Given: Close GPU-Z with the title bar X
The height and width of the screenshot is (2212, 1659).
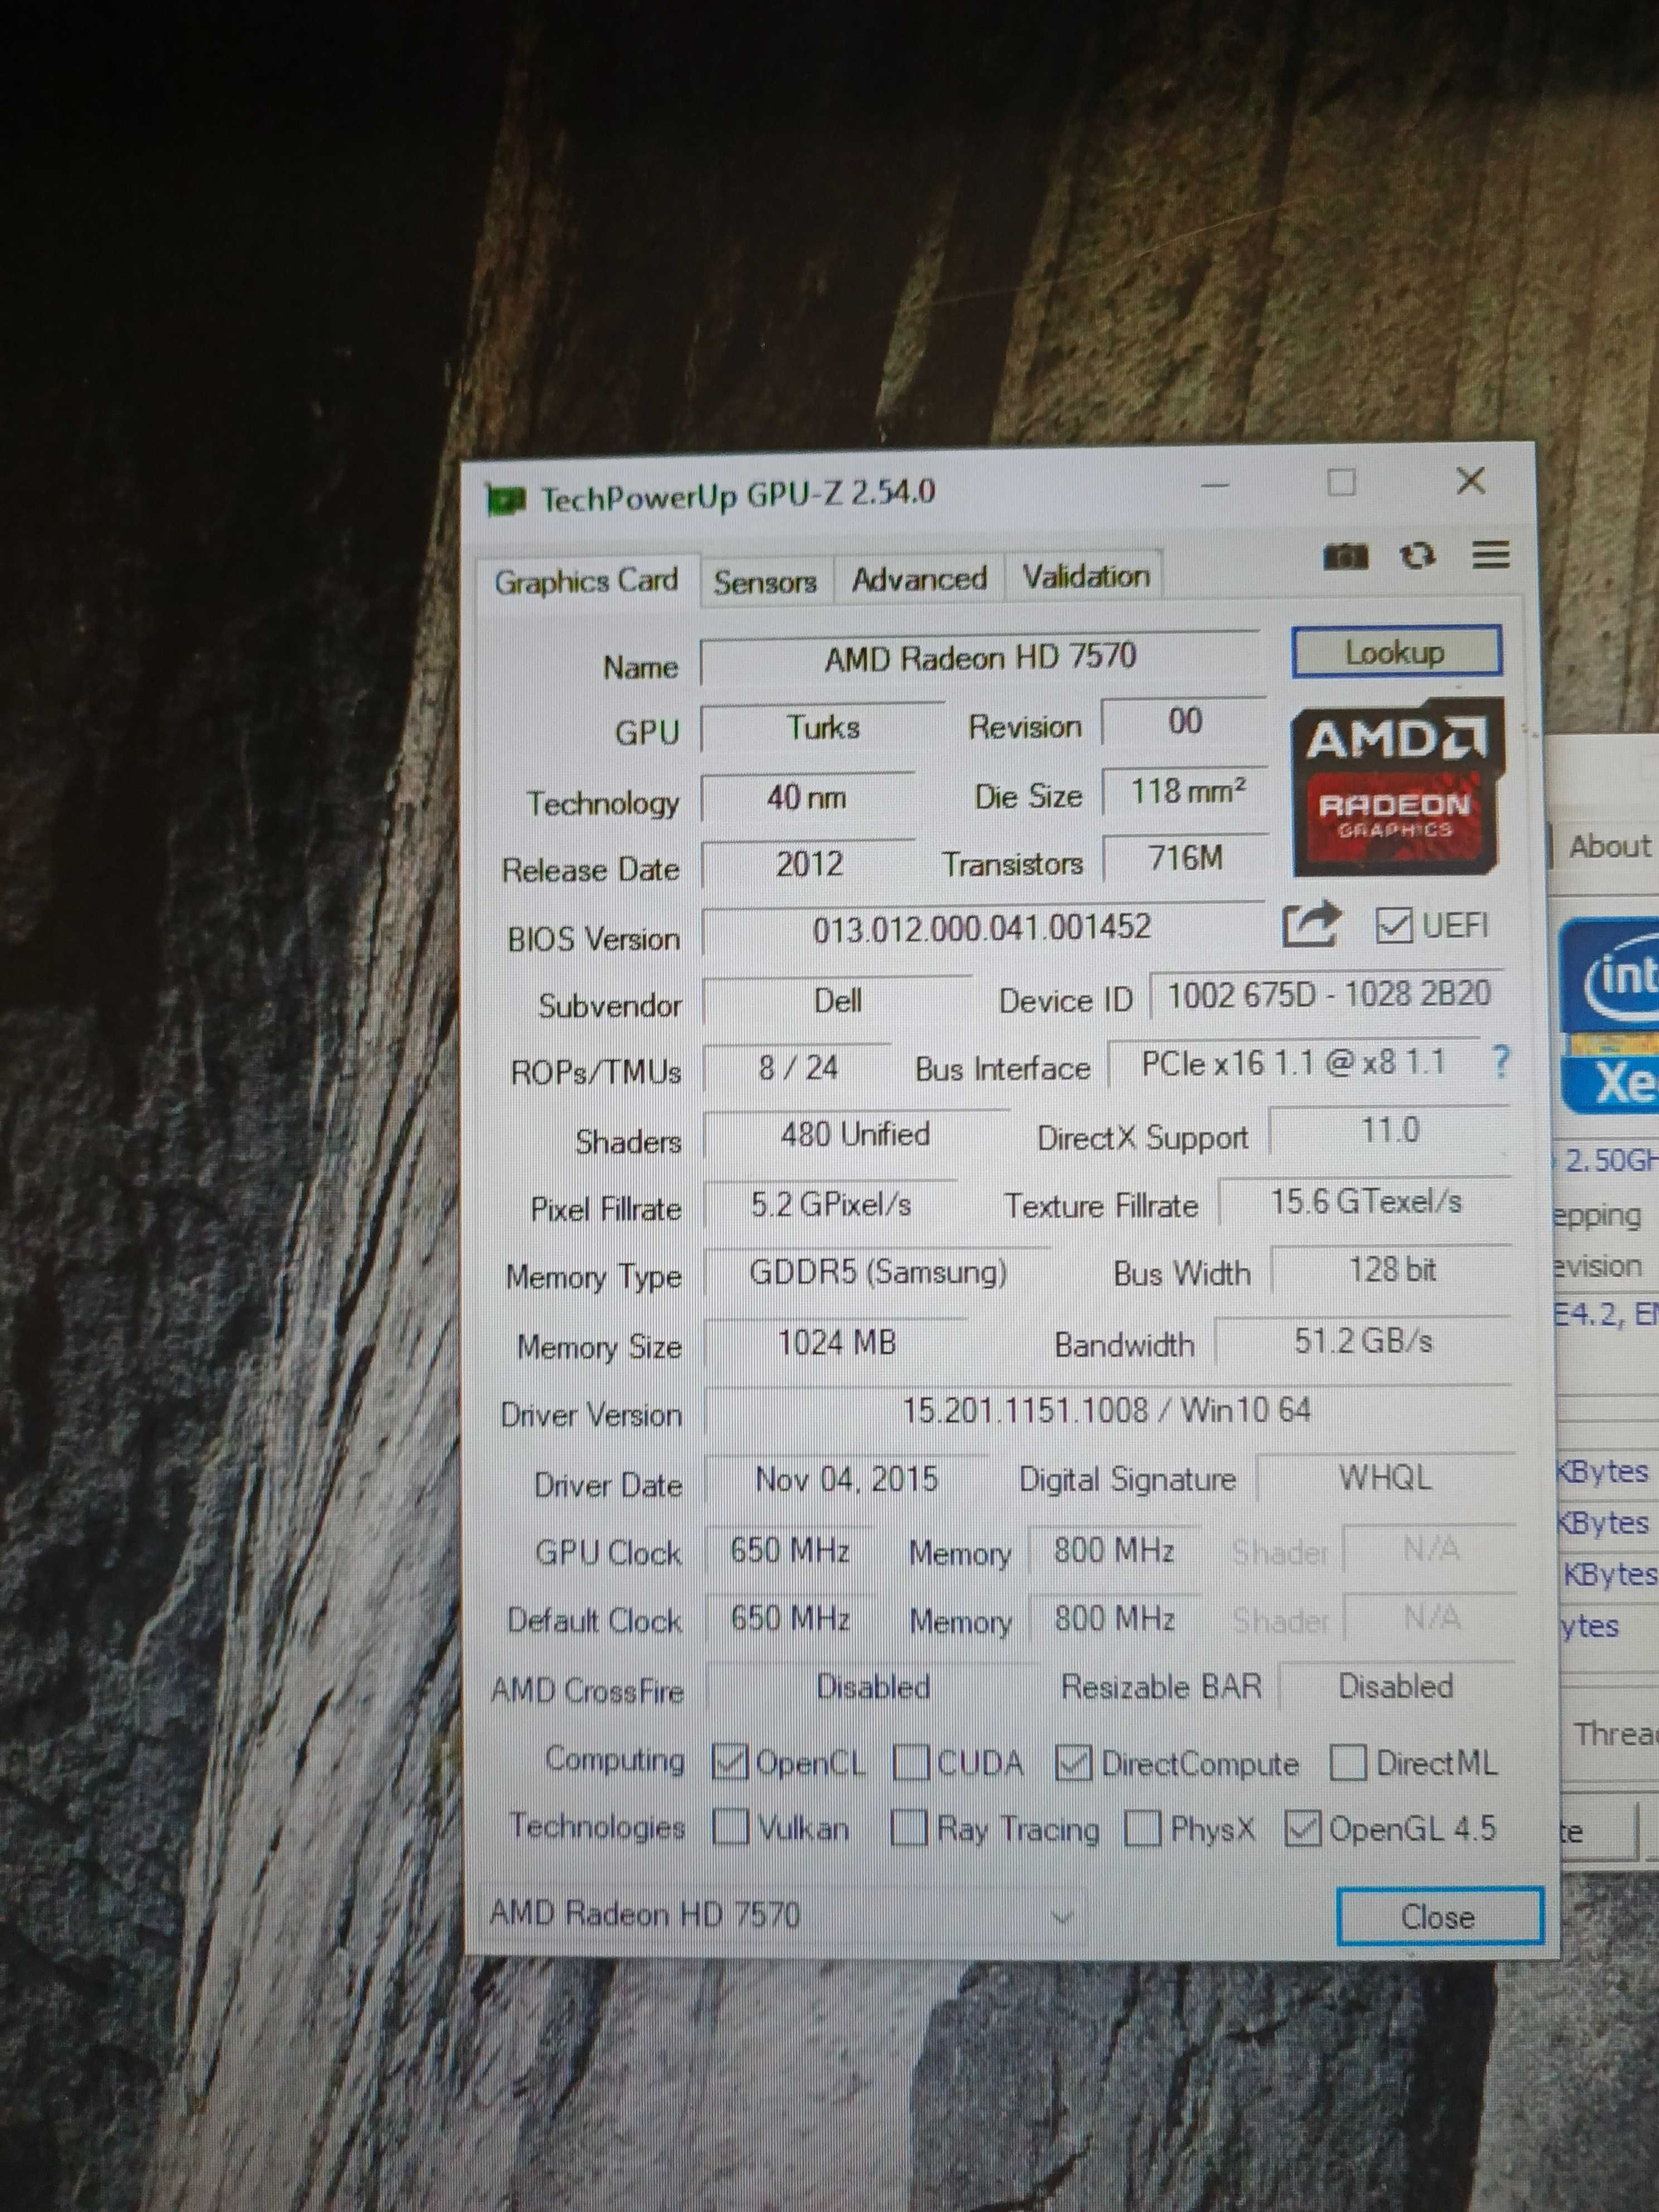Looking at the screenshot, I should pyautogui.click(x=1470, y=481).
